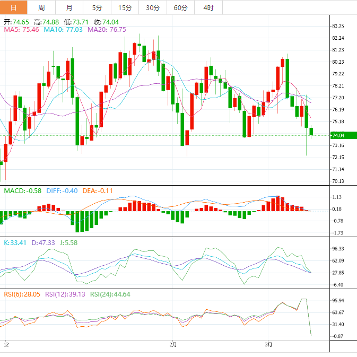Open the 月 (monthly) chart tab
The image size is (357, 357).
point(69,7)
